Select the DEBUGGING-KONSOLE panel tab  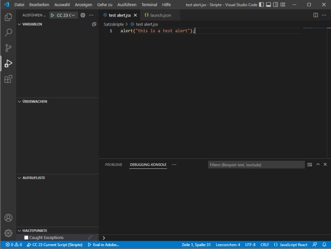tap(148, 165)
